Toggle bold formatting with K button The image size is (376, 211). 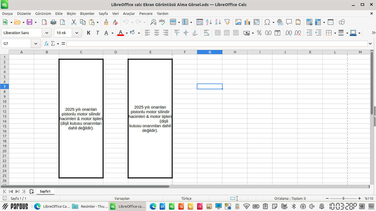[88, 33]
